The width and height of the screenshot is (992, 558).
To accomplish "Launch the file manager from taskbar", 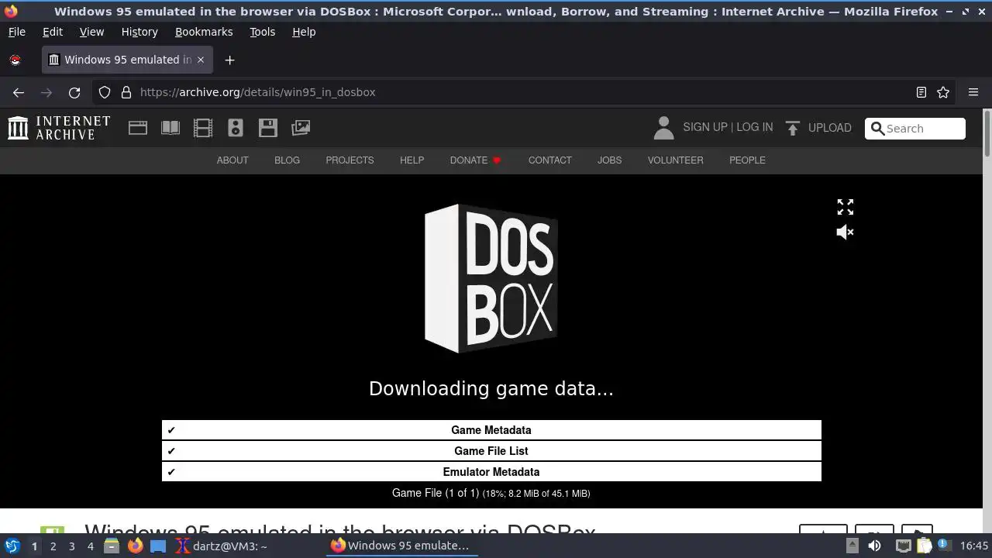I will 112,546.
